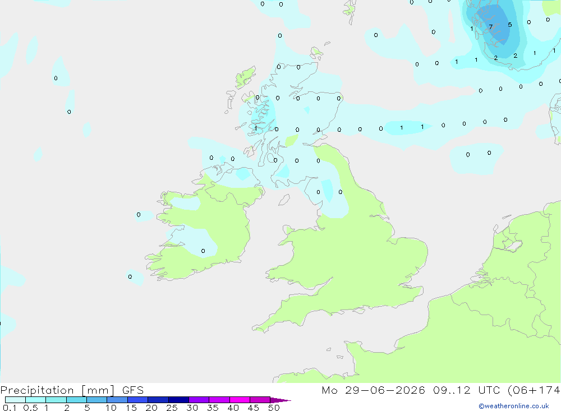
Task: Click the 09..12 UTC time label
Action: click(x=467, y=390)
